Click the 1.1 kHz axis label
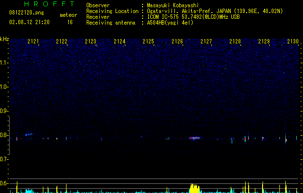 pos(4,63)
